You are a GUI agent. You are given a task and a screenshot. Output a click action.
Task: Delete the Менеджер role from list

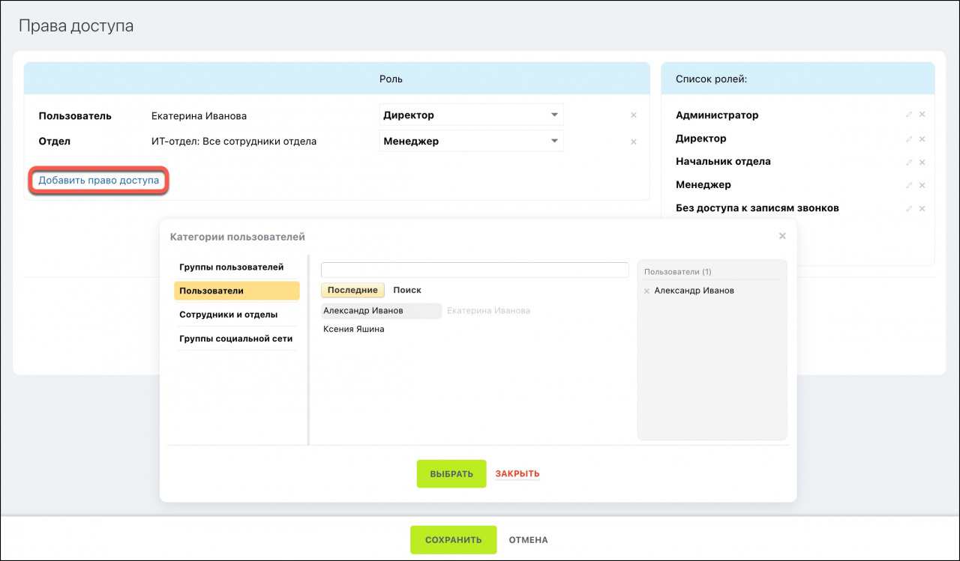[x=922, y=186]
